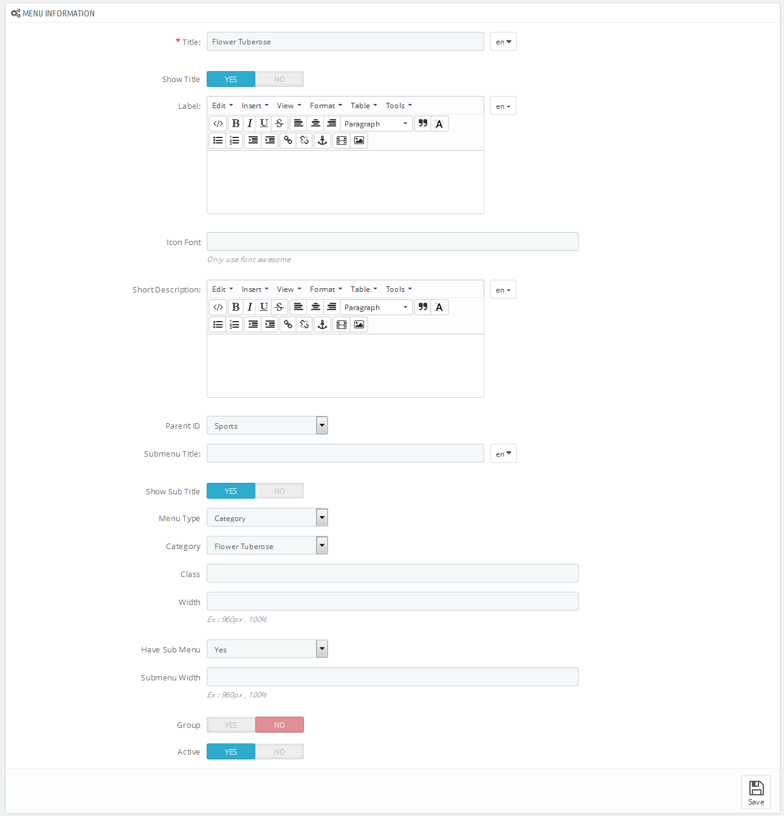Align text right in Label editor
Screen dimensions: 784x816
point(332,123)
